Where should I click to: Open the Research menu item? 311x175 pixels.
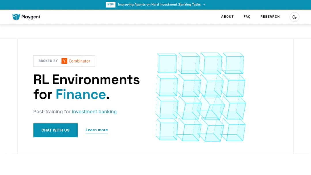pyautogui.click(x=270, y=17)
